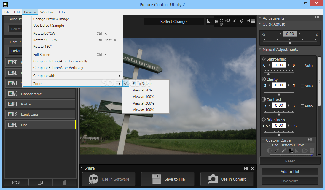Select the Flat picture control in the list
325x190 pixels.
[40, 125]
